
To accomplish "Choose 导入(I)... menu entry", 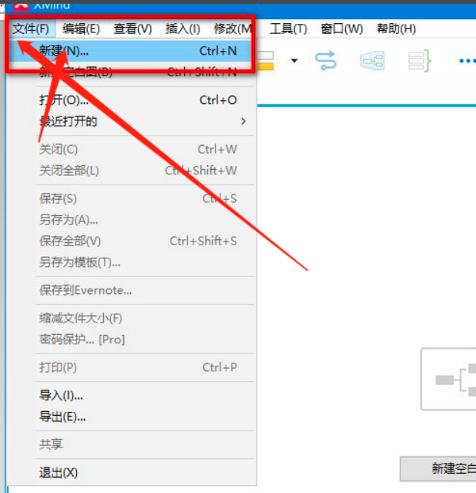I will coord(131,396).
